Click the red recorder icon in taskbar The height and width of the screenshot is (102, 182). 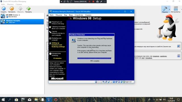(56, 99)
